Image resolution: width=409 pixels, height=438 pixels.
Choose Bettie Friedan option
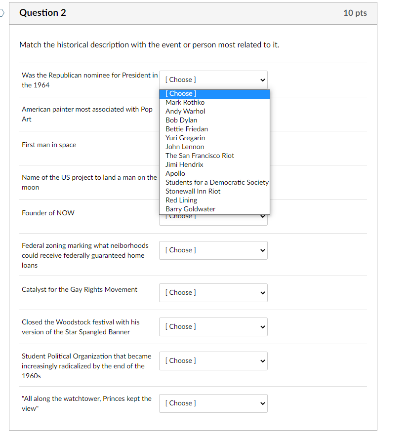[214, 129]
